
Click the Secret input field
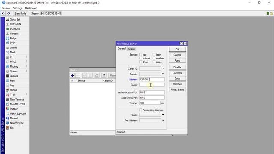[152, 85]
